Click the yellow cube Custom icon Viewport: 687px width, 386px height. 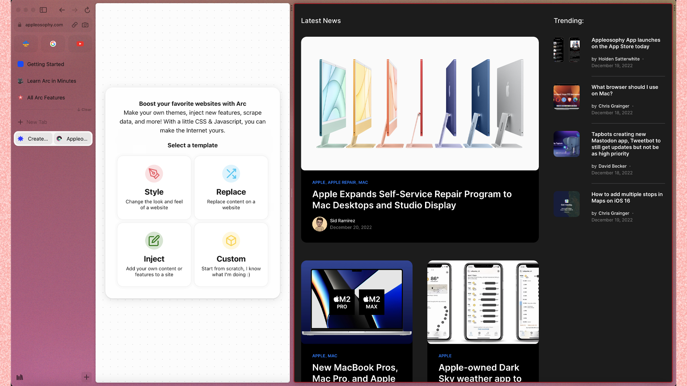231,241
